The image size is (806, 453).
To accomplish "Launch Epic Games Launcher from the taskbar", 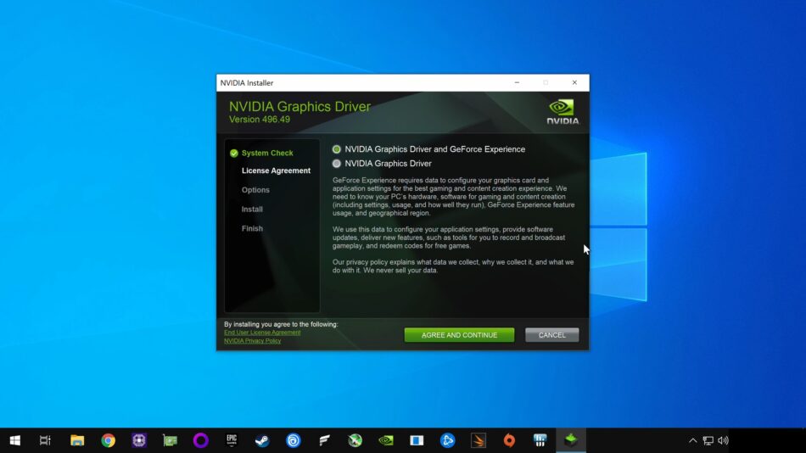I will coord(232,440).
